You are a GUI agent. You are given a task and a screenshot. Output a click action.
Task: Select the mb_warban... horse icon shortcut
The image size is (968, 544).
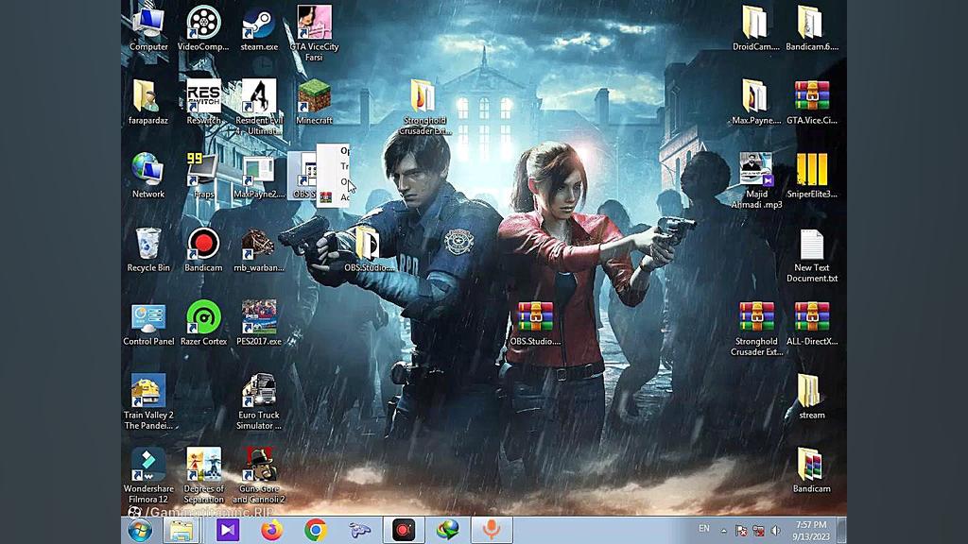click(x=259, y=249)
